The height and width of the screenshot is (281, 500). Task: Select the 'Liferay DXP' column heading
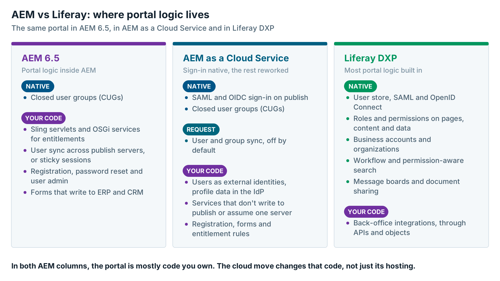coord(370,58)
